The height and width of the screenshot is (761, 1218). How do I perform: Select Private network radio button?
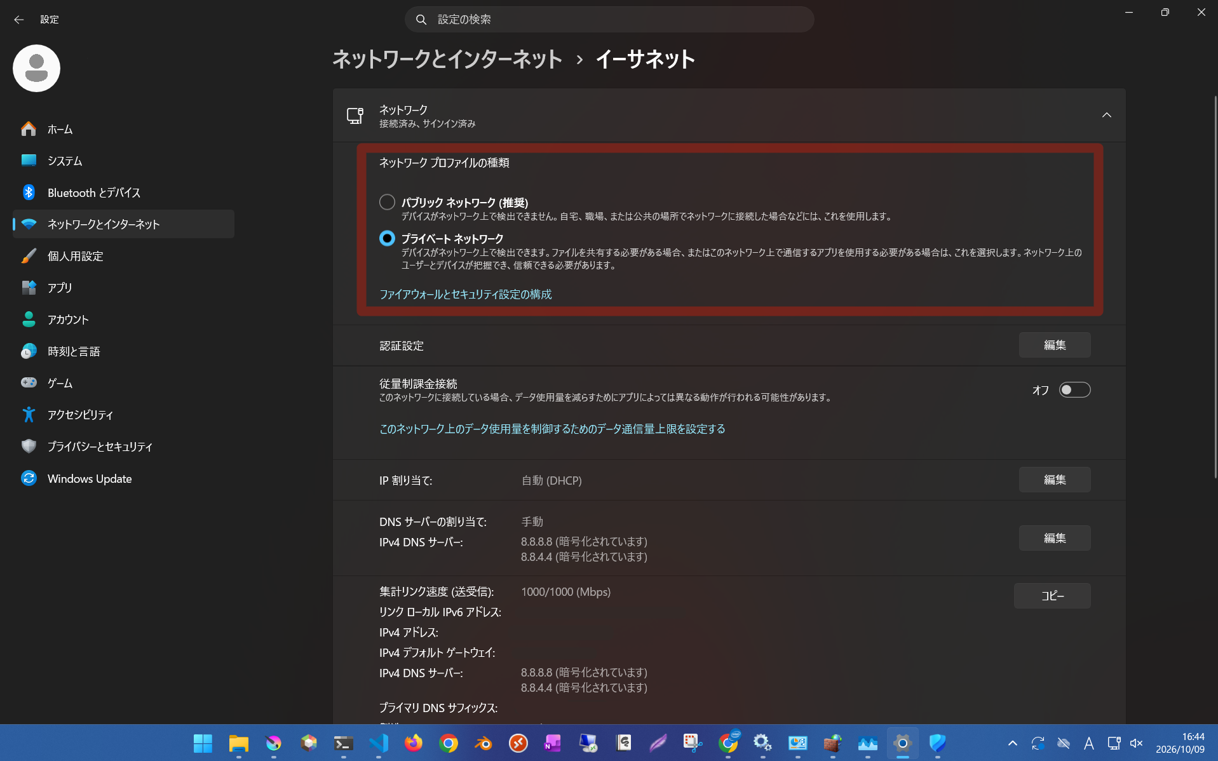387,238
